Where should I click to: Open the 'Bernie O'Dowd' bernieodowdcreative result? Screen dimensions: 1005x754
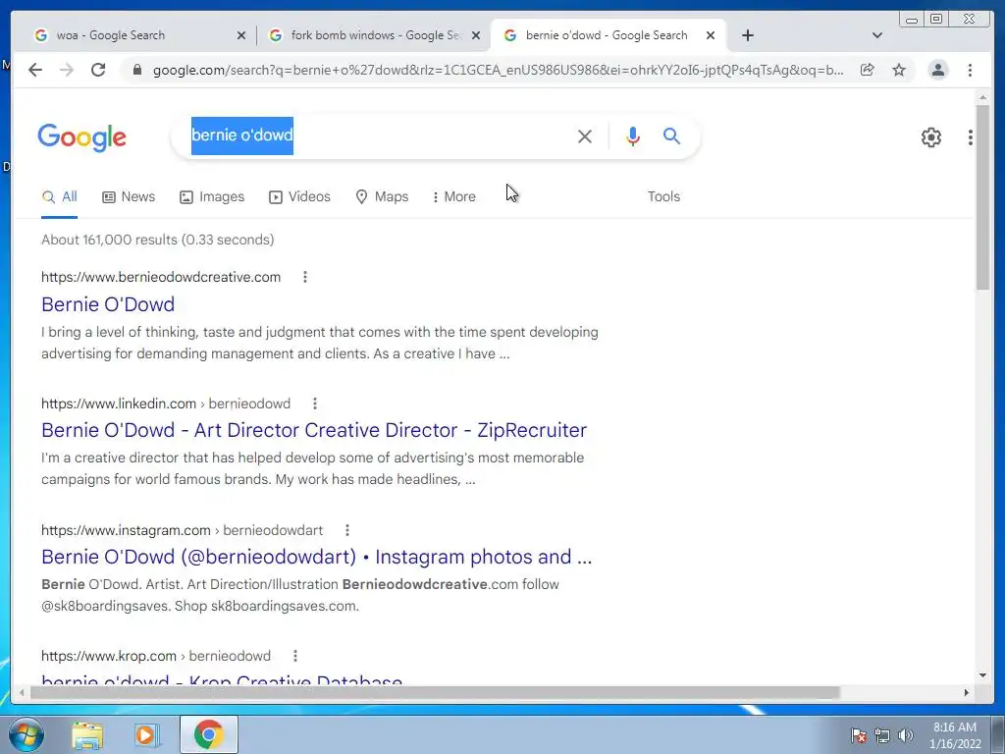pos(108,304)
